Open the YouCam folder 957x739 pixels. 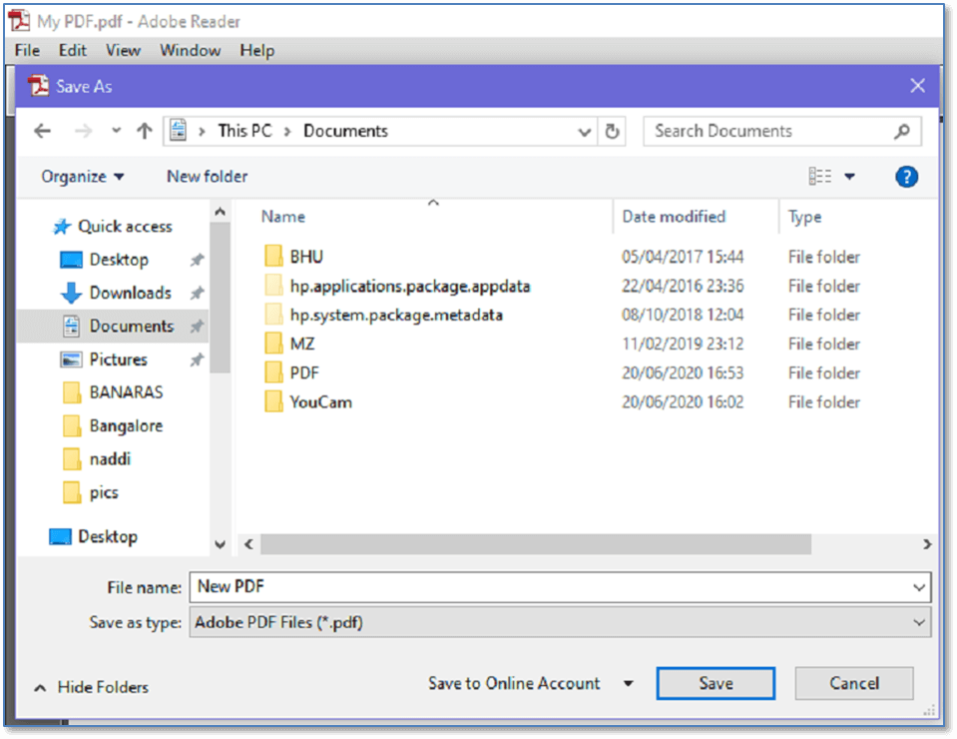tap(320, 402)
